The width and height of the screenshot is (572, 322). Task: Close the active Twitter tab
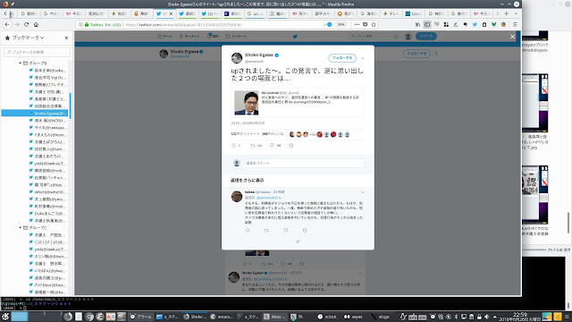[x=171, y=13]
